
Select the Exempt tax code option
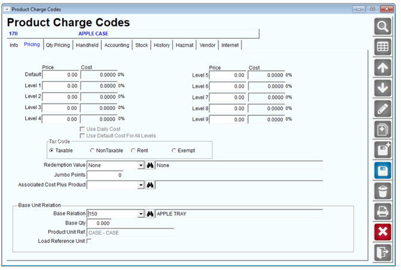tap(174, 150)
